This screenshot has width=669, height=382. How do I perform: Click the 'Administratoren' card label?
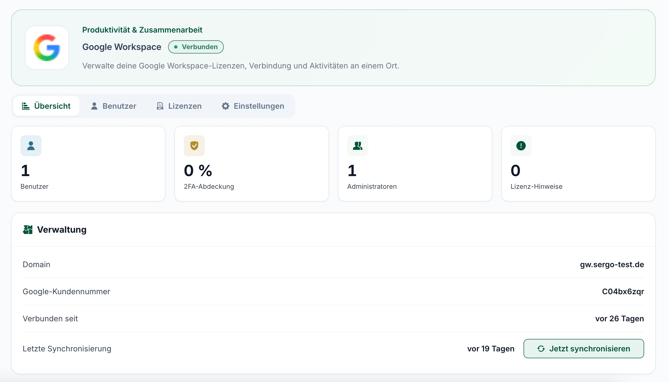pos(372,186)
